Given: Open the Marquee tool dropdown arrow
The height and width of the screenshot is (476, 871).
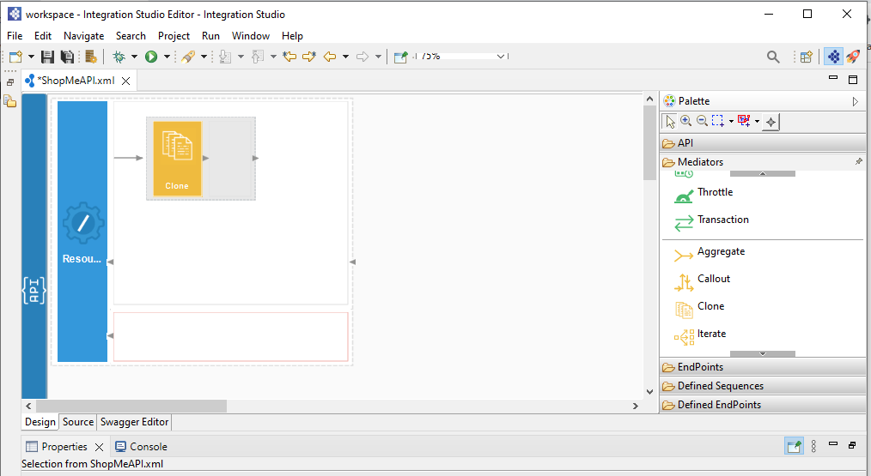Looking at the screenshot, I should coord(731,121).
